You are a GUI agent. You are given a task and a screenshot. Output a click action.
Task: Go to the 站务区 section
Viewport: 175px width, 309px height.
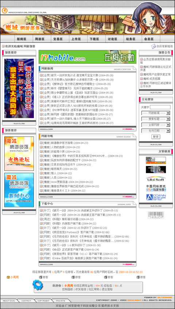point(131,39)
